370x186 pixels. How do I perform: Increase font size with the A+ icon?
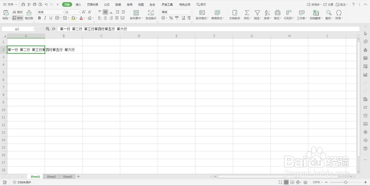(x=84, y=12)
